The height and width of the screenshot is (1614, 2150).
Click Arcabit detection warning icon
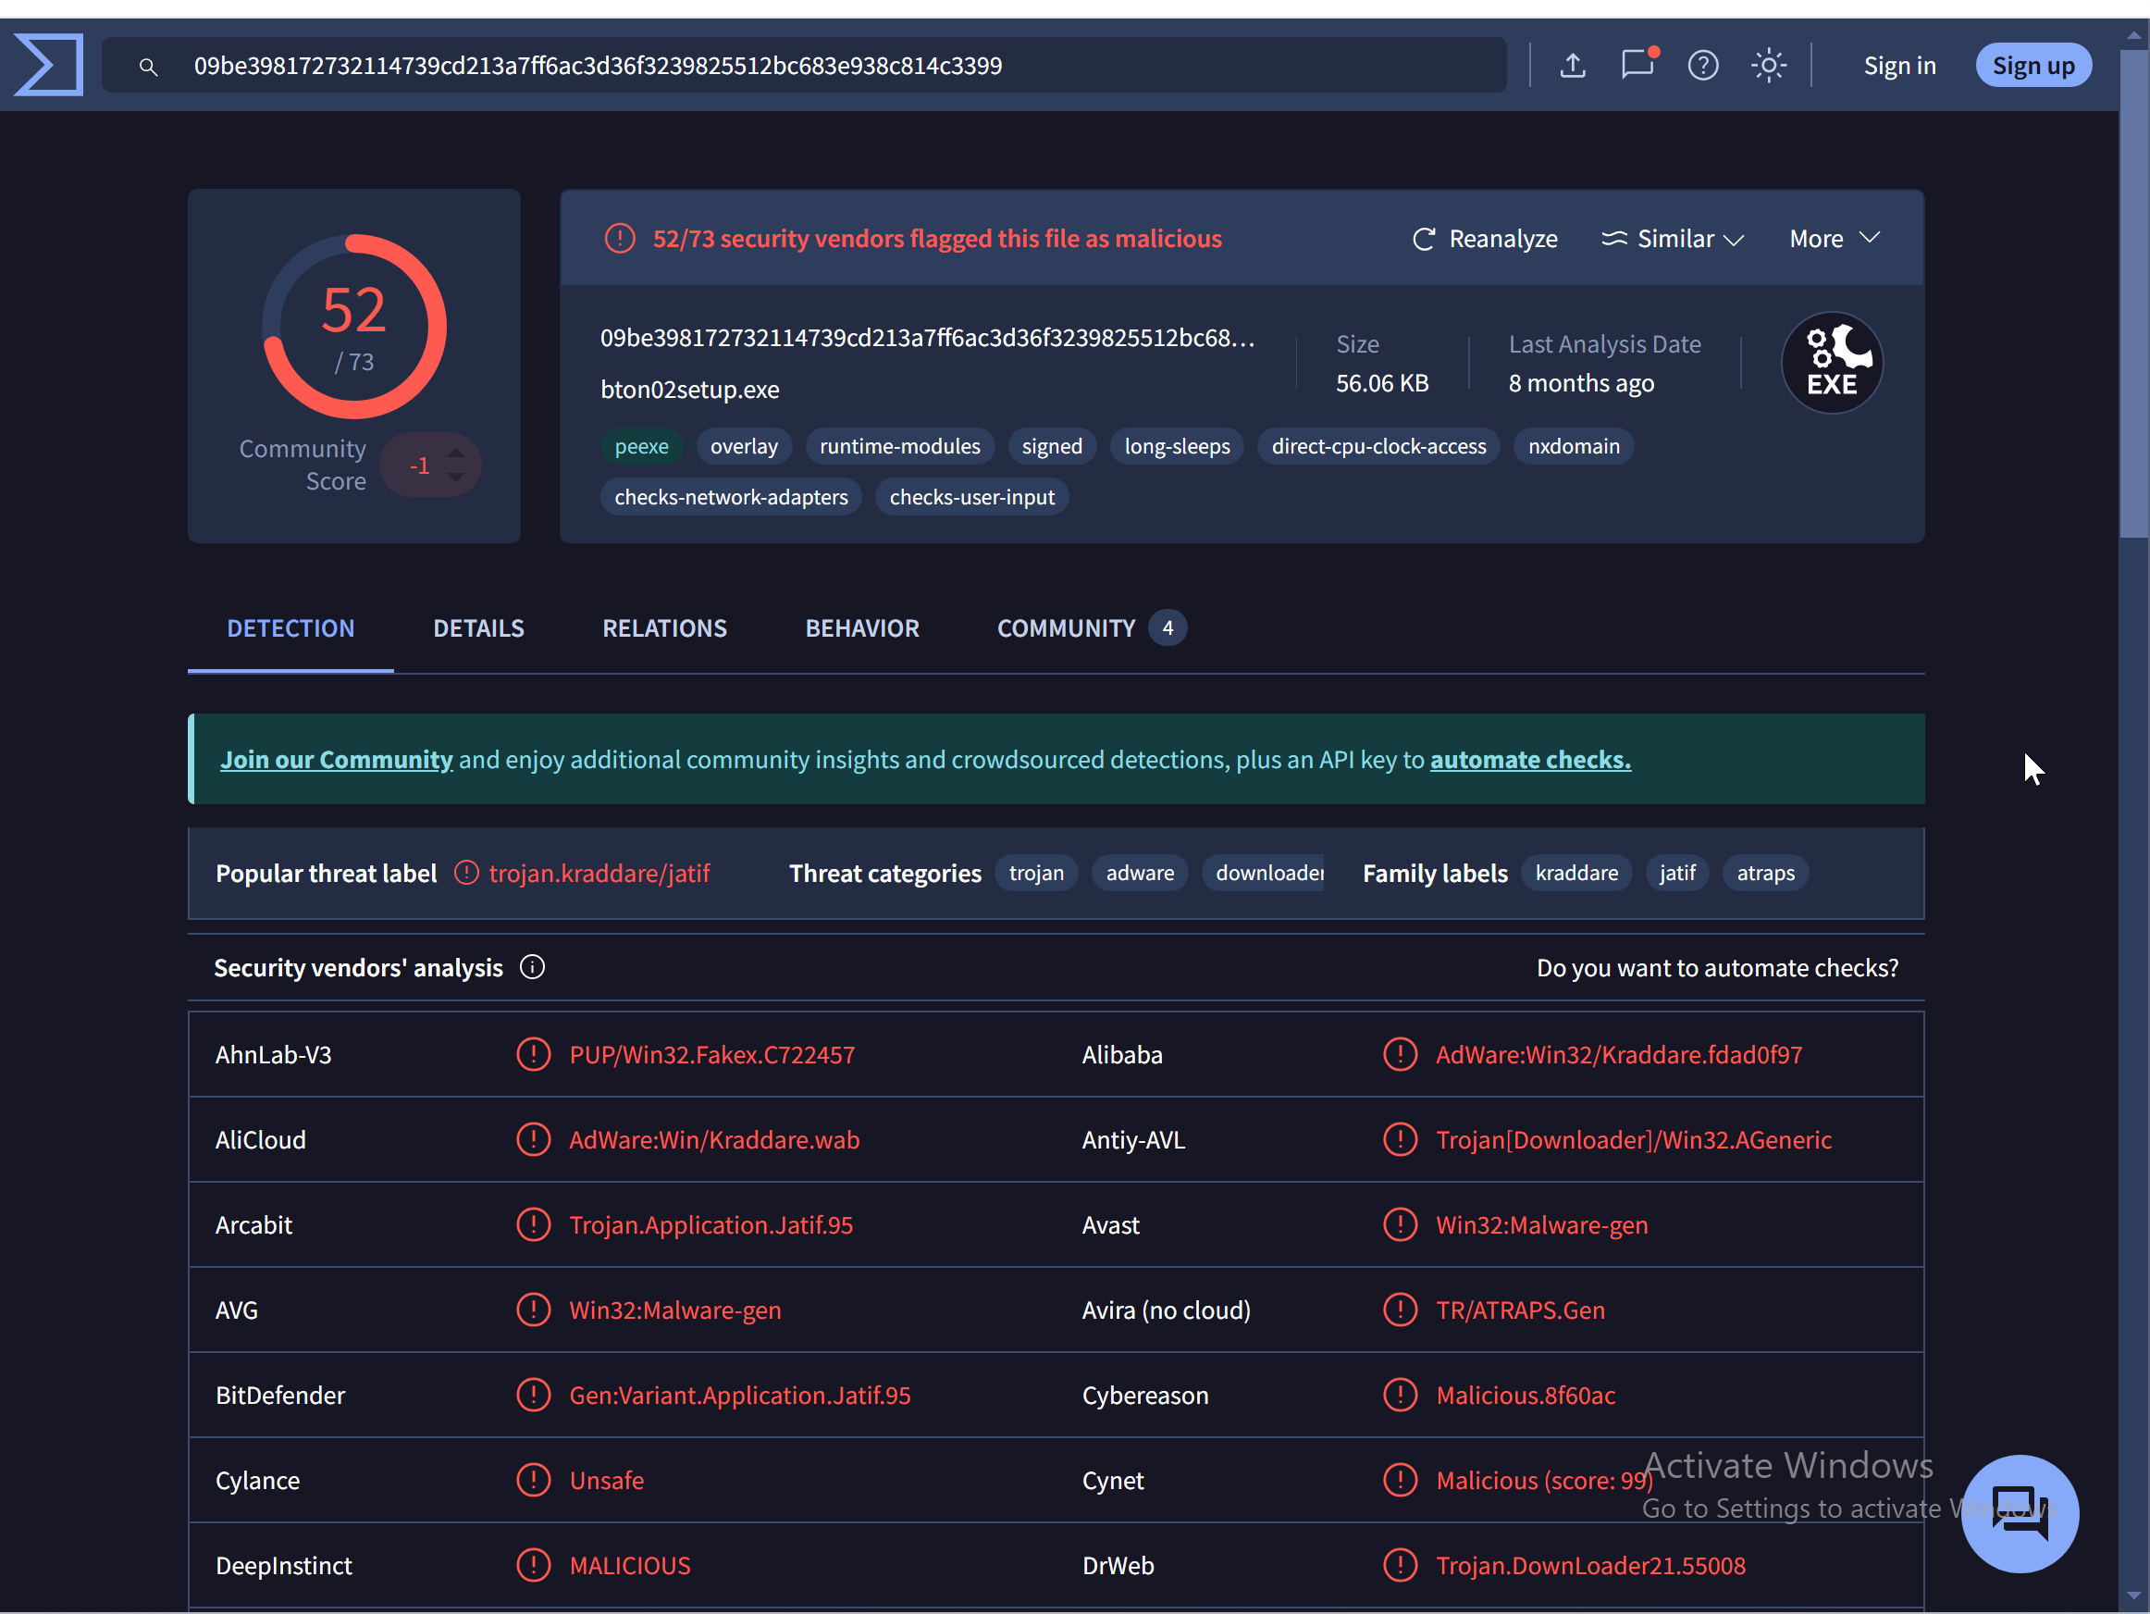[x=533, y=1224]
